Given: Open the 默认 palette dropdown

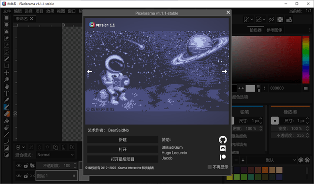Looking at the screenshot, I should click(x=272, y=160).
